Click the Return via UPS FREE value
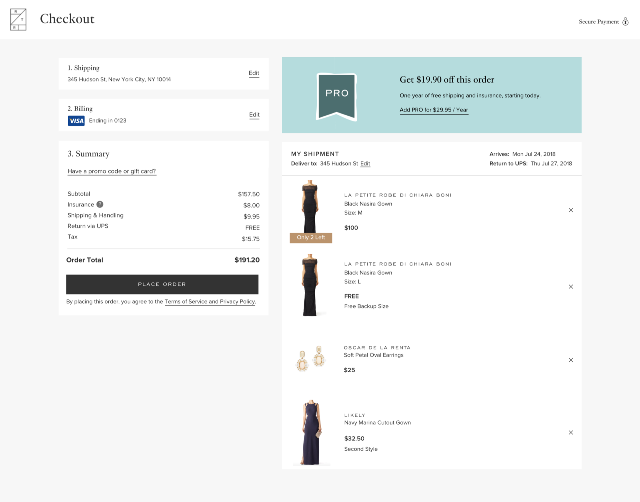 click(253, 228)
